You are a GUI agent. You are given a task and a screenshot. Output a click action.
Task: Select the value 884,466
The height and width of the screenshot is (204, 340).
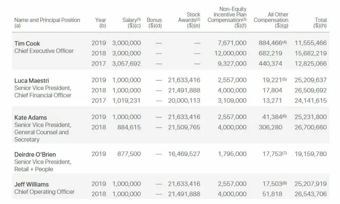pyautogui.click(x=270, y=43)
